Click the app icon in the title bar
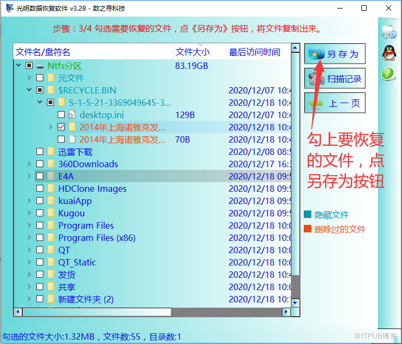This screenshot has width=402, height=344. pos(9,8)
